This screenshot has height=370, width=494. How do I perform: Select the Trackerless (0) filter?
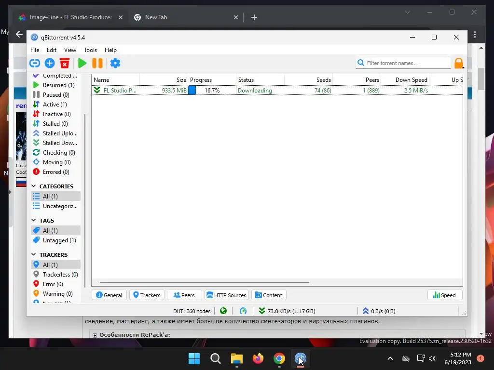pos(56,275)
